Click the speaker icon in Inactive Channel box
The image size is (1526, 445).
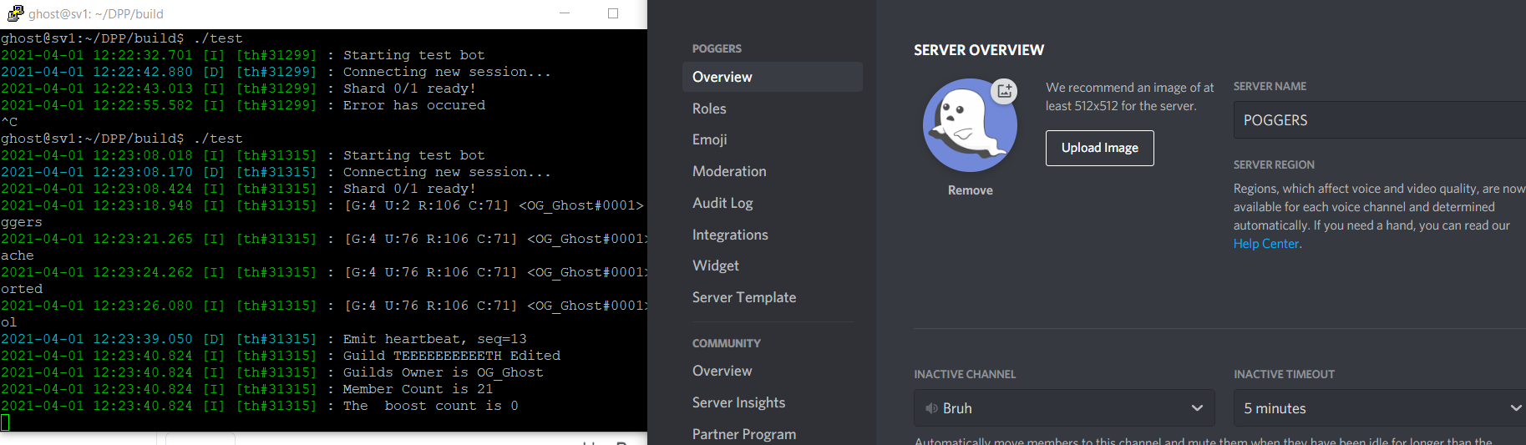click(x=931, y=408)
